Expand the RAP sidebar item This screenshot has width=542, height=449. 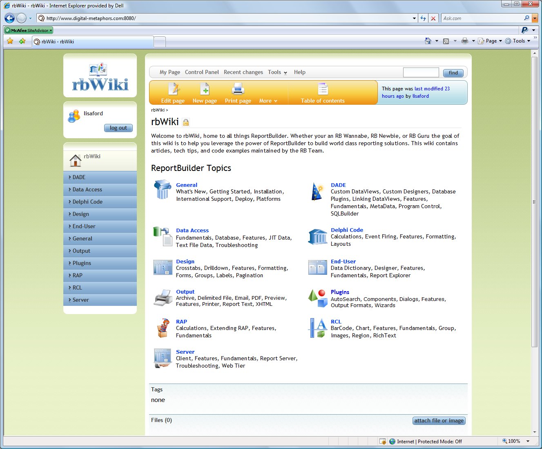100,275
